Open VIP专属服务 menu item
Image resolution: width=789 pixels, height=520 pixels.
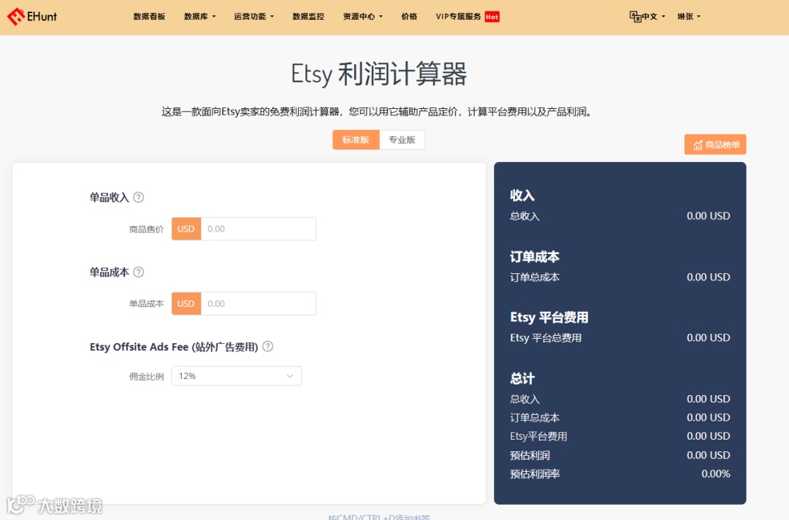458,17
